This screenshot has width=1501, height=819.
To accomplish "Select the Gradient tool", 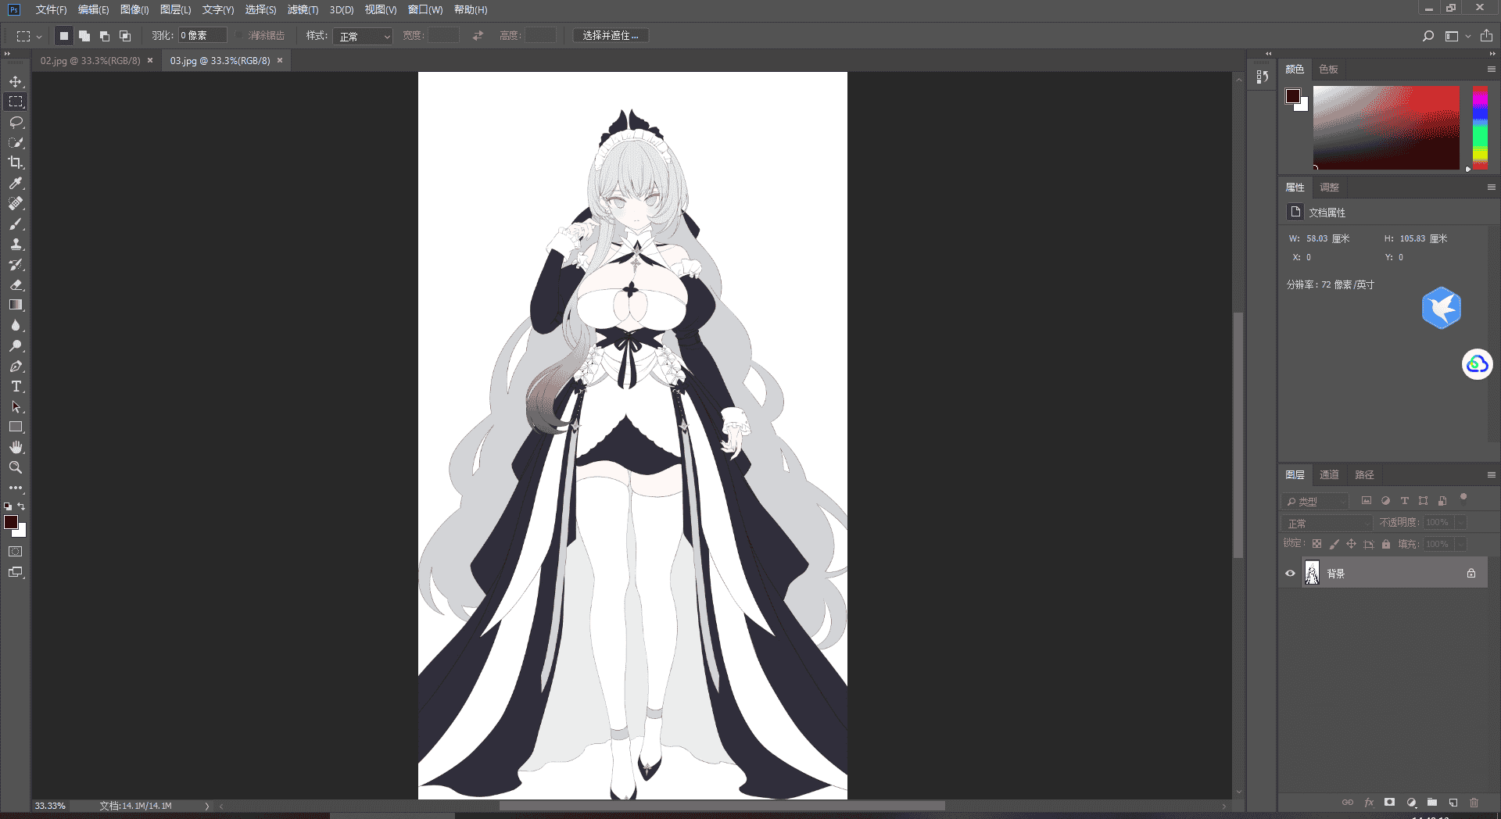I will click(16, 305).
